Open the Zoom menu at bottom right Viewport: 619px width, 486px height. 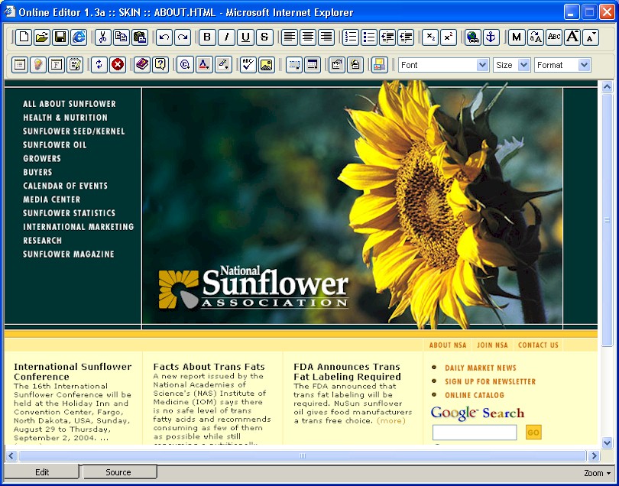click(598, 472)
